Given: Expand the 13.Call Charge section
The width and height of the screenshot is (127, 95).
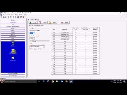Looking at the screenshot, I should coord(13,76).
